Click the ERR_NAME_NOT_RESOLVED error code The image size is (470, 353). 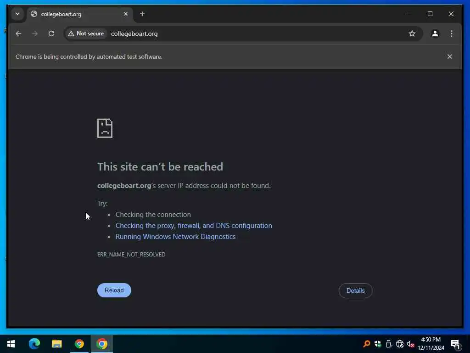click(131, 254)
